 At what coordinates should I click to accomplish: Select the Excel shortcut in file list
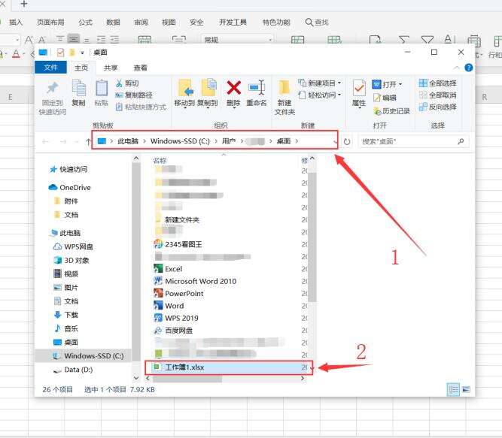(168, 269)
